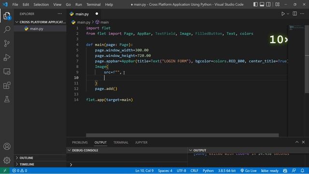Click the unsaved dot on main.py tab
This screenshot has height=174, width=309.
tap(97, 14)
